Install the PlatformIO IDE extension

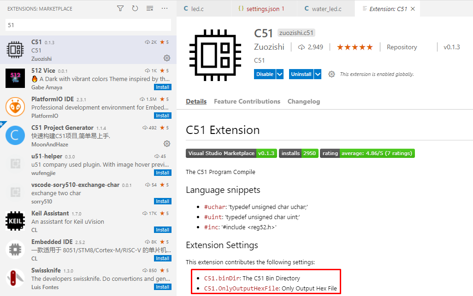[163, 115]
